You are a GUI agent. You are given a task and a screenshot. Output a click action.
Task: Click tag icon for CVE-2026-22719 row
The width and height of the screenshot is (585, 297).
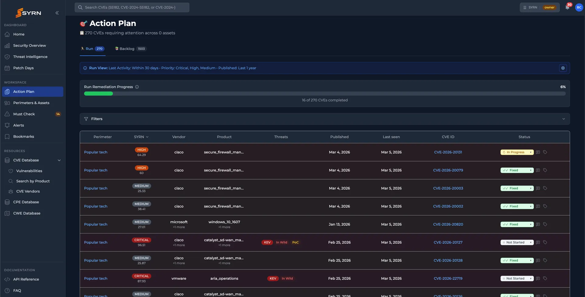tap(545, 278)
